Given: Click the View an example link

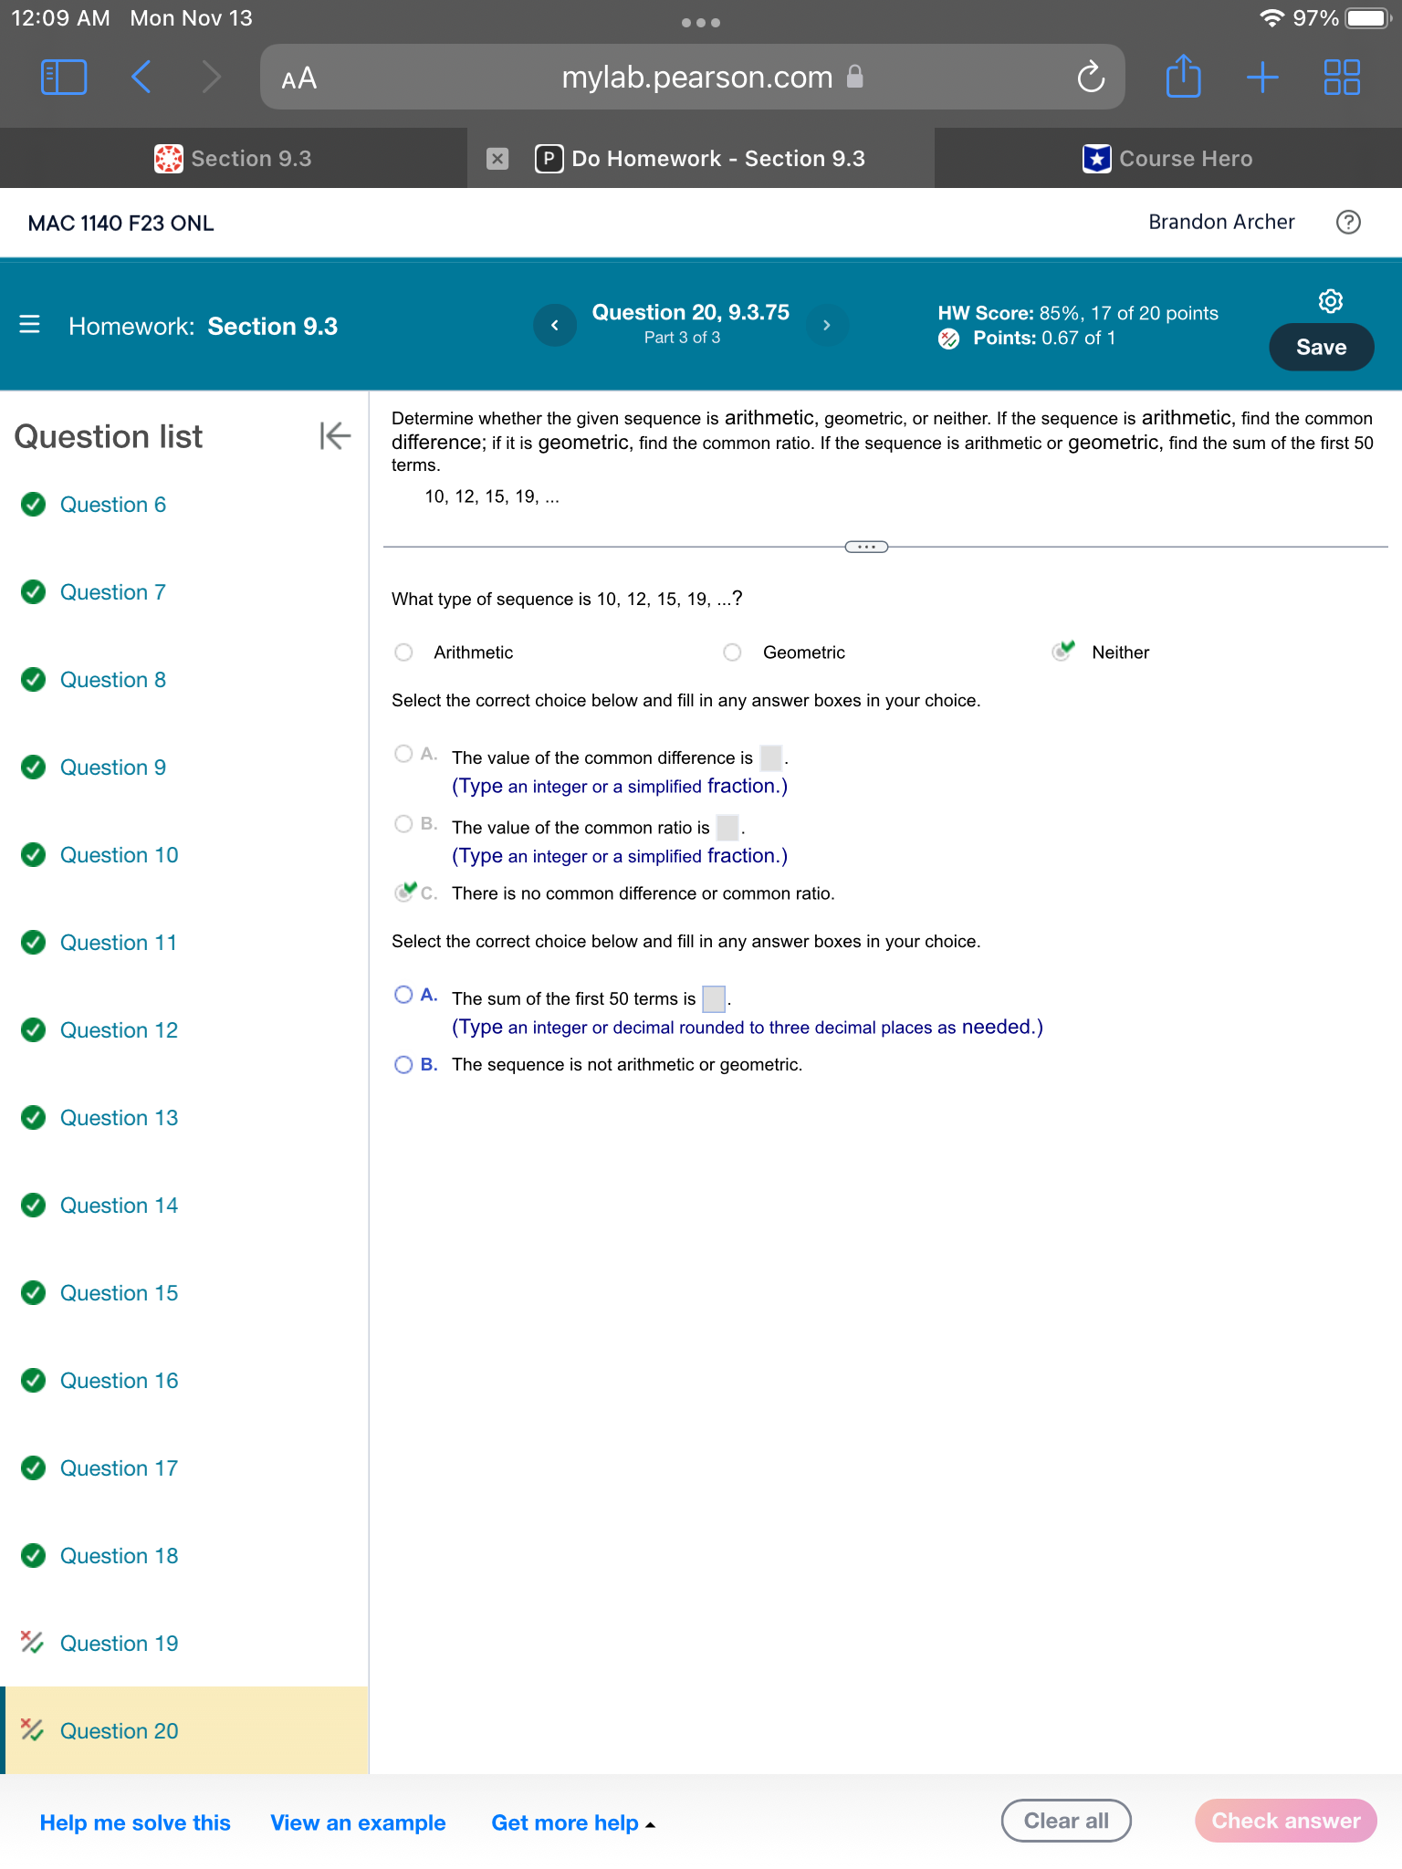Looking at the screenshot, I should pos(358,1822).
